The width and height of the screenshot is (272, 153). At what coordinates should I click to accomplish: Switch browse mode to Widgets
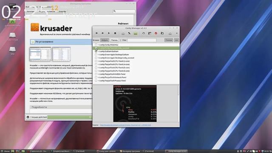105,40
